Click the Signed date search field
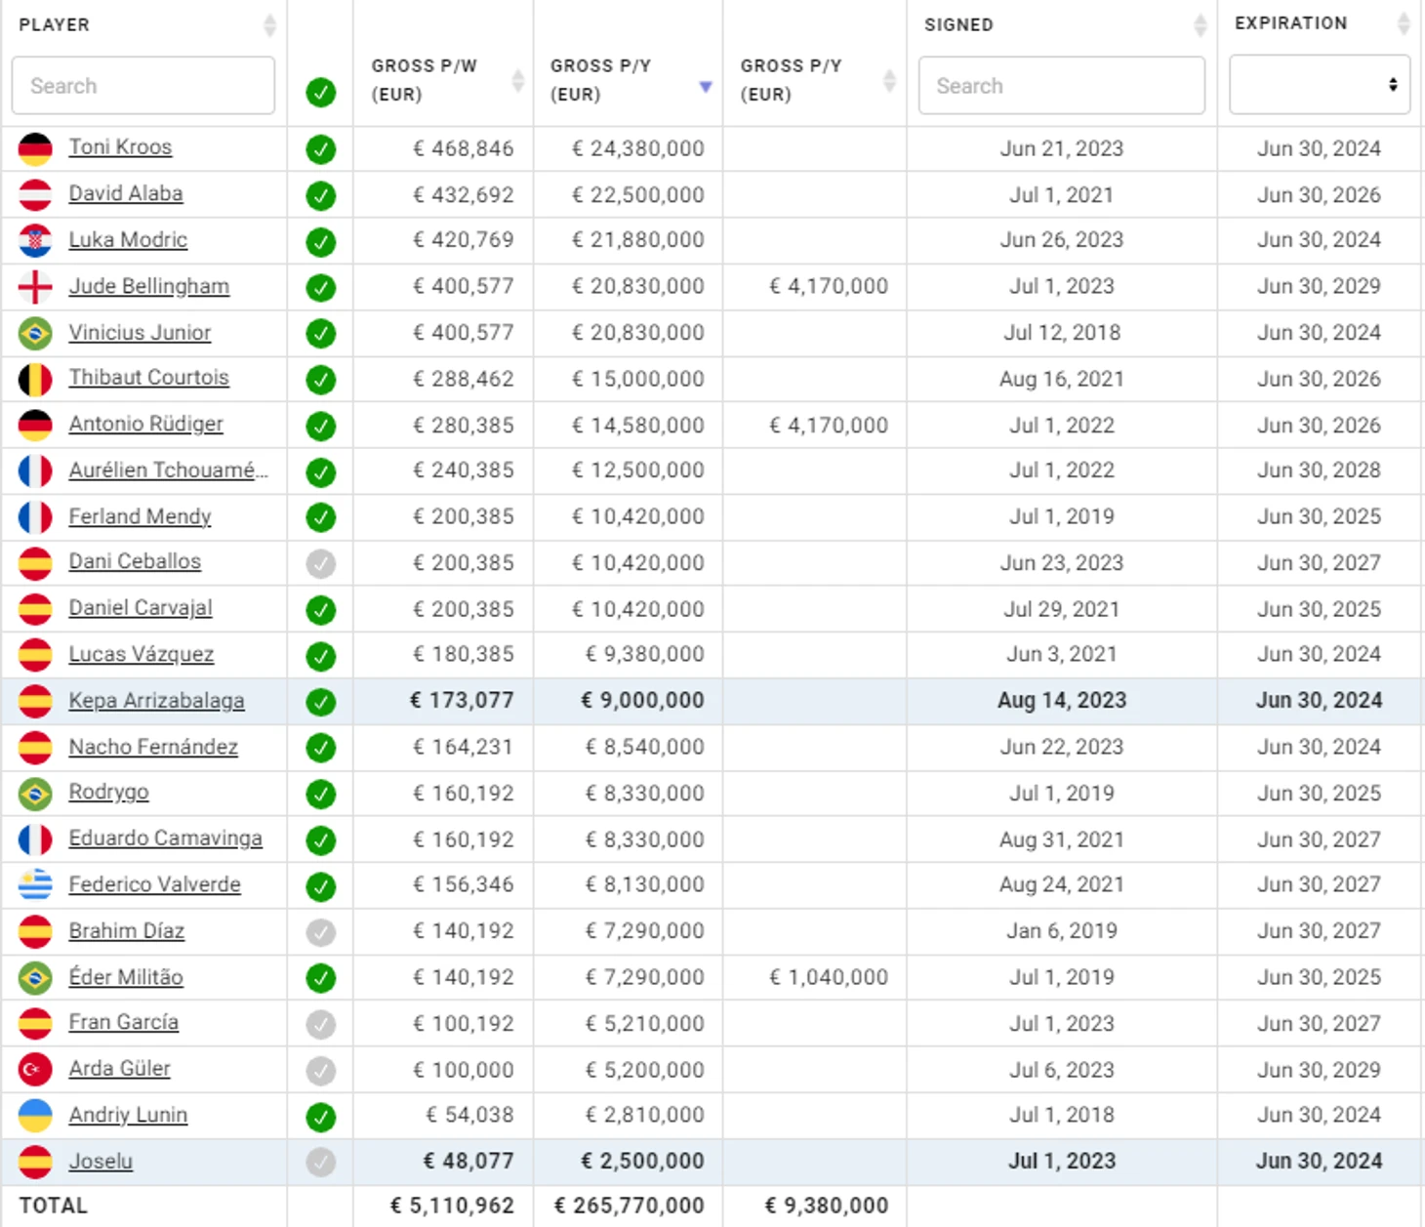Viewport: 1425px width, 1227px height. click(x=1062, y=85)
